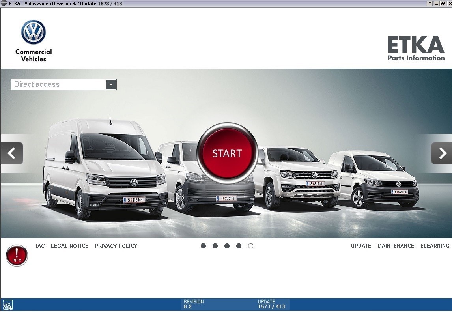Image resolution: width=452 pixels, height=312 pixels.
Task: Open the UPDATE menu item
Action: click(x=361, y=246)
